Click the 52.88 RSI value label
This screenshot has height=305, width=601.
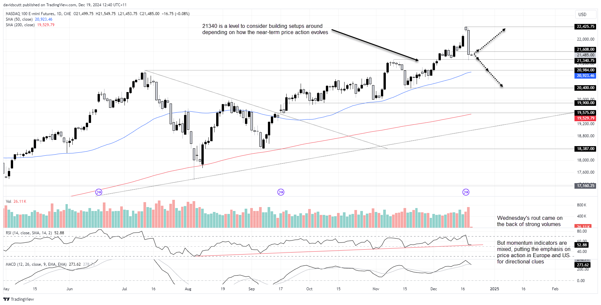click(582, 245)
